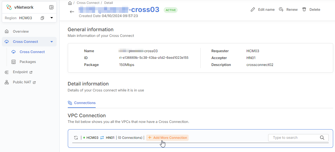This screenshot has width=335, height=152.
Task: Open the Region dropdown arrow
Action: click(x=52, y=18)
